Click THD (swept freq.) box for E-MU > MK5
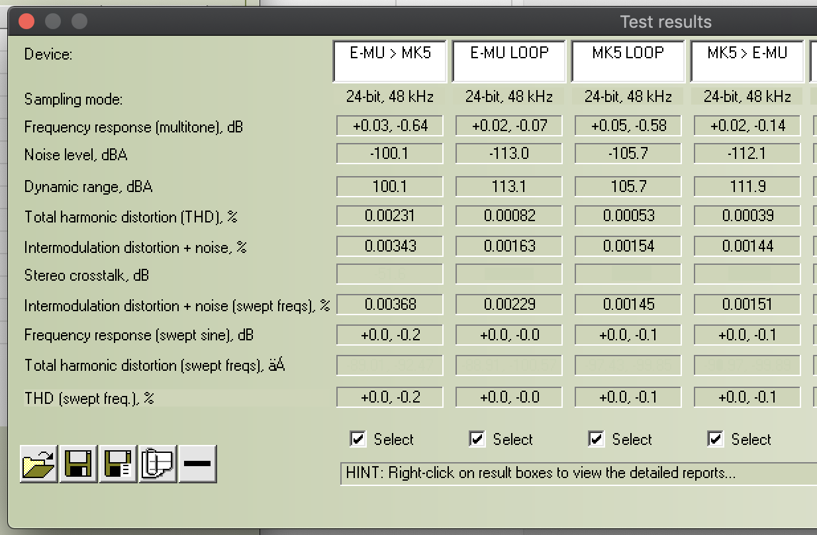This screenshot has width=817, height=535. [390, 397]
